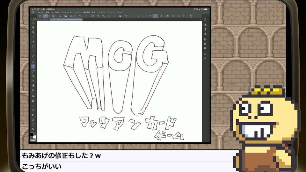Select the Move layer tool with cross arrows

pos(33,37)
